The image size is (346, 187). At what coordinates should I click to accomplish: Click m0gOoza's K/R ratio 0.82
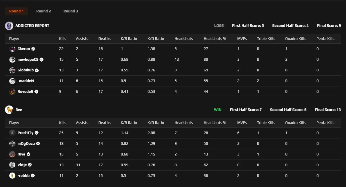click(124, 144)
